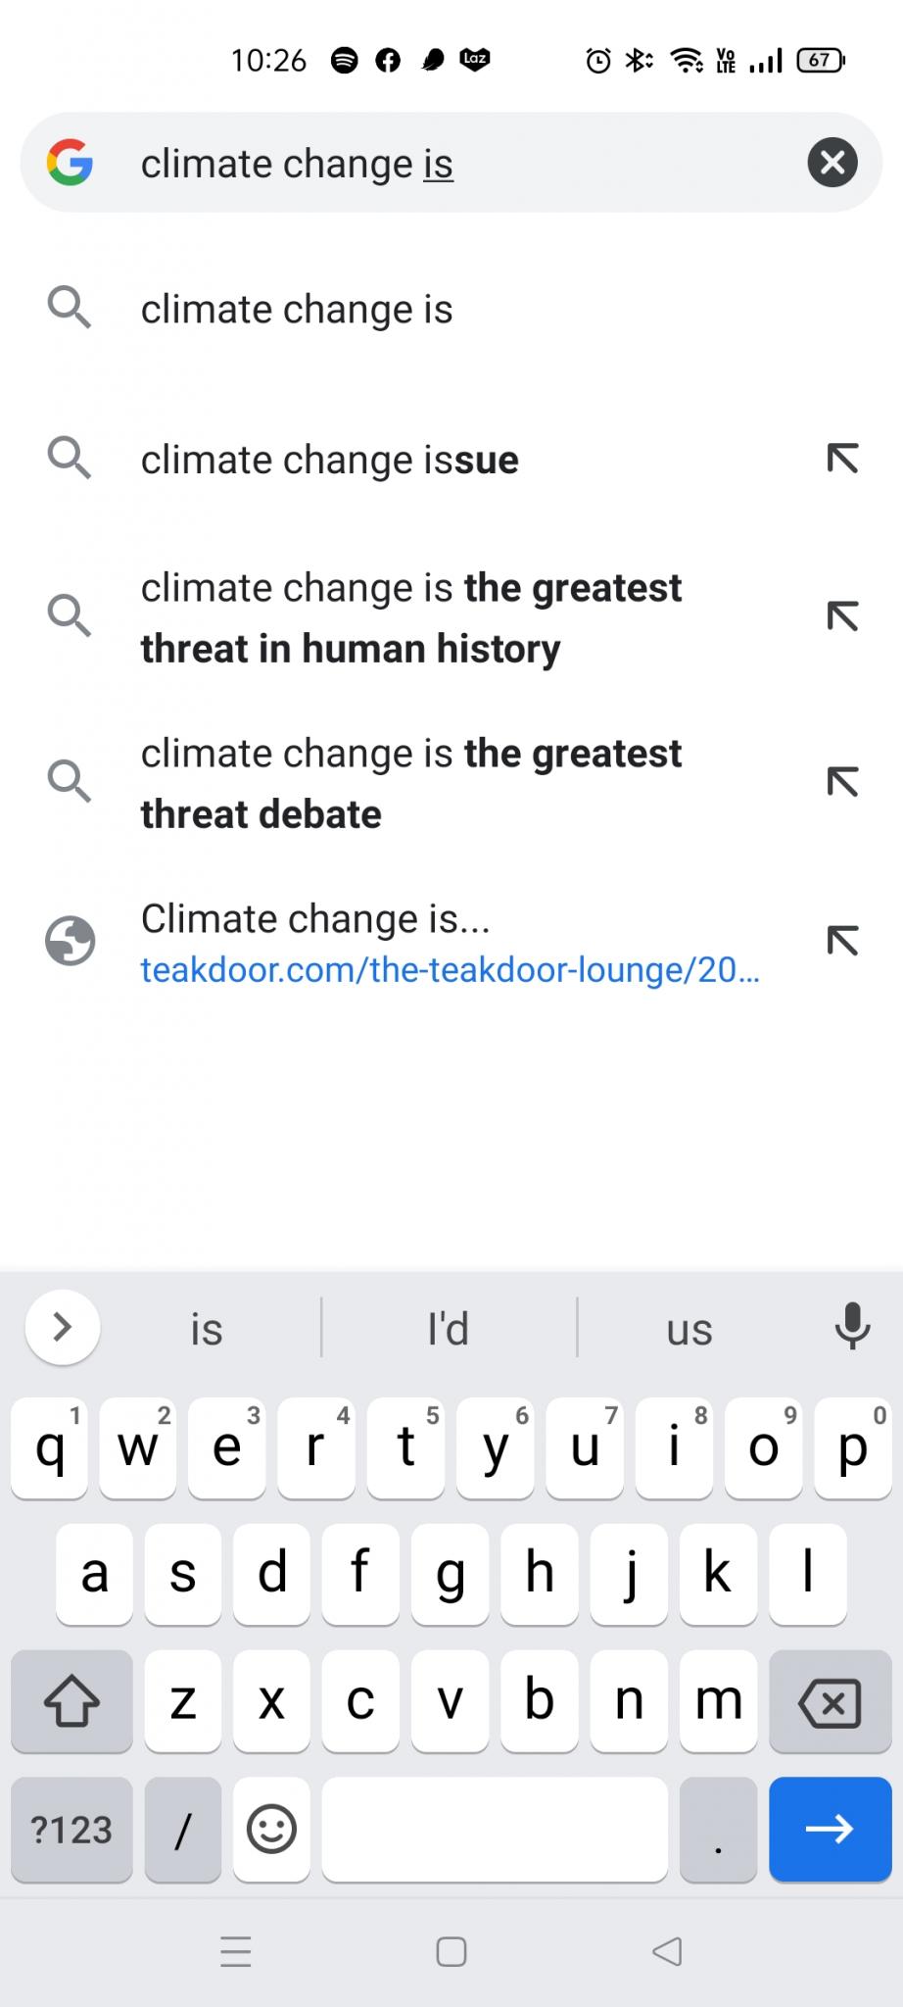The width and height of the screenshot is (903, 2007).
Task: Toggle the shift key on keyboard
Action: (71, 1702)
